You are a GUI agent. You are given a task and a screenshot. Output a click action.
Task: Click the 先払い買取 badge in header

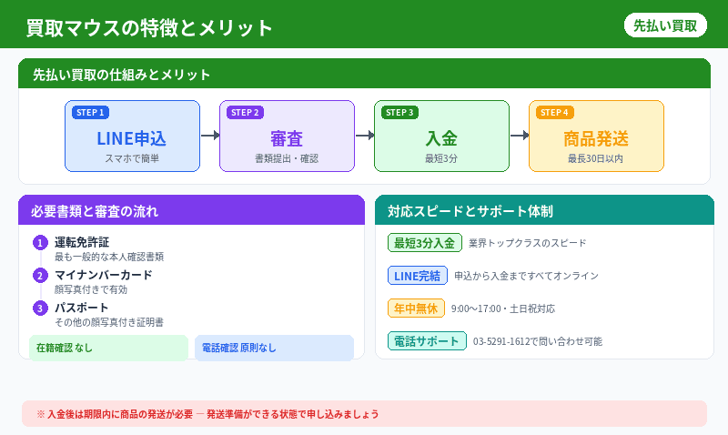point(665,25)
